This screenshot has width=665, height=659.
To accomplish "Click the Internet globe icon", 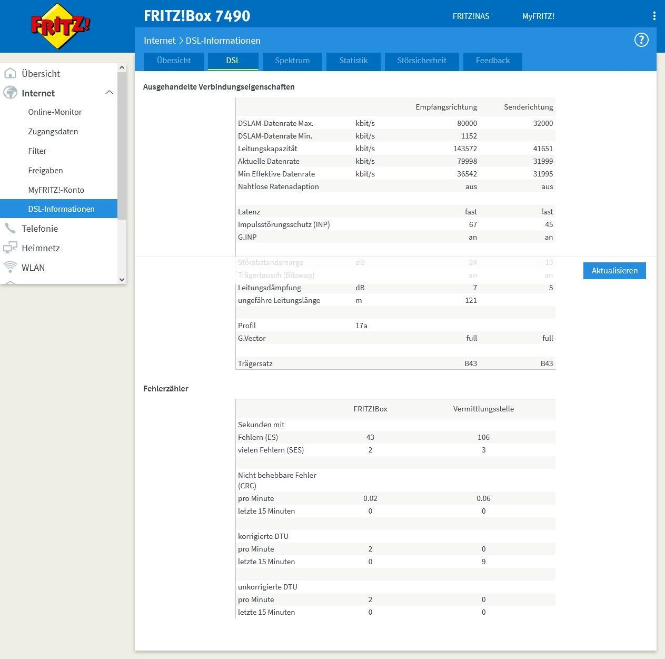I will 10,93.
